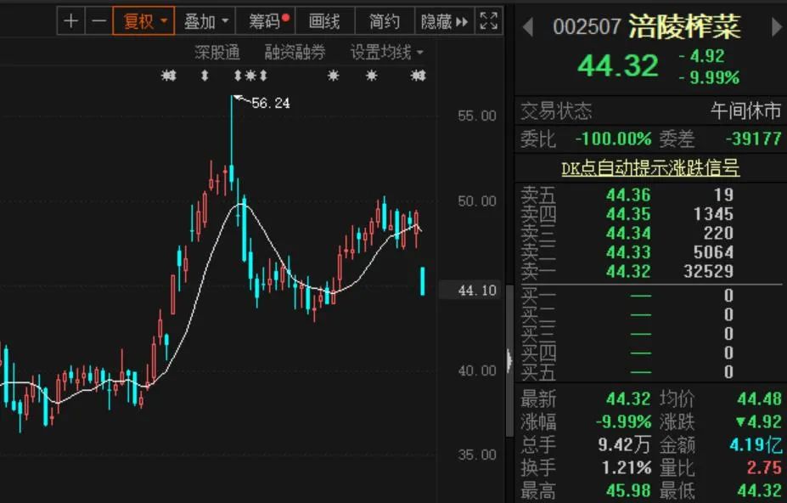787x503 pixels.
Task: Click the double-chevron icon next to 隐藏
Action: (461, 20)
